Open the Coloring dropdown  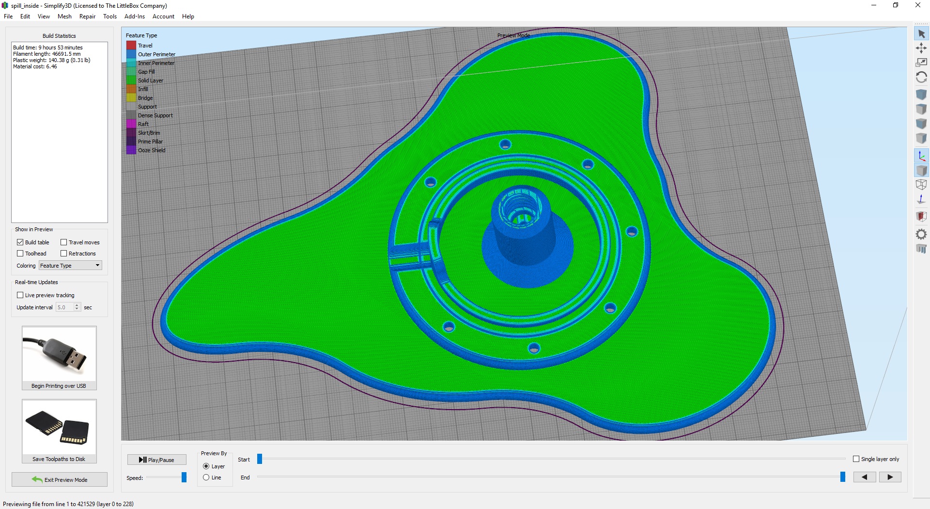pos(70,265)
